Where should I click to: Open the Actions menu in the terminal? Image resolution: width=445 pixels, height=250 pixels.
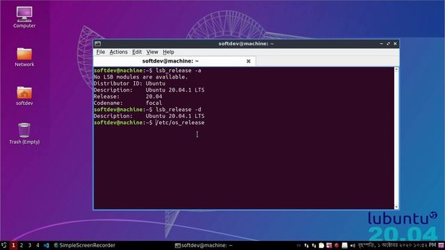pyautogui.click(x=118, y=52)
